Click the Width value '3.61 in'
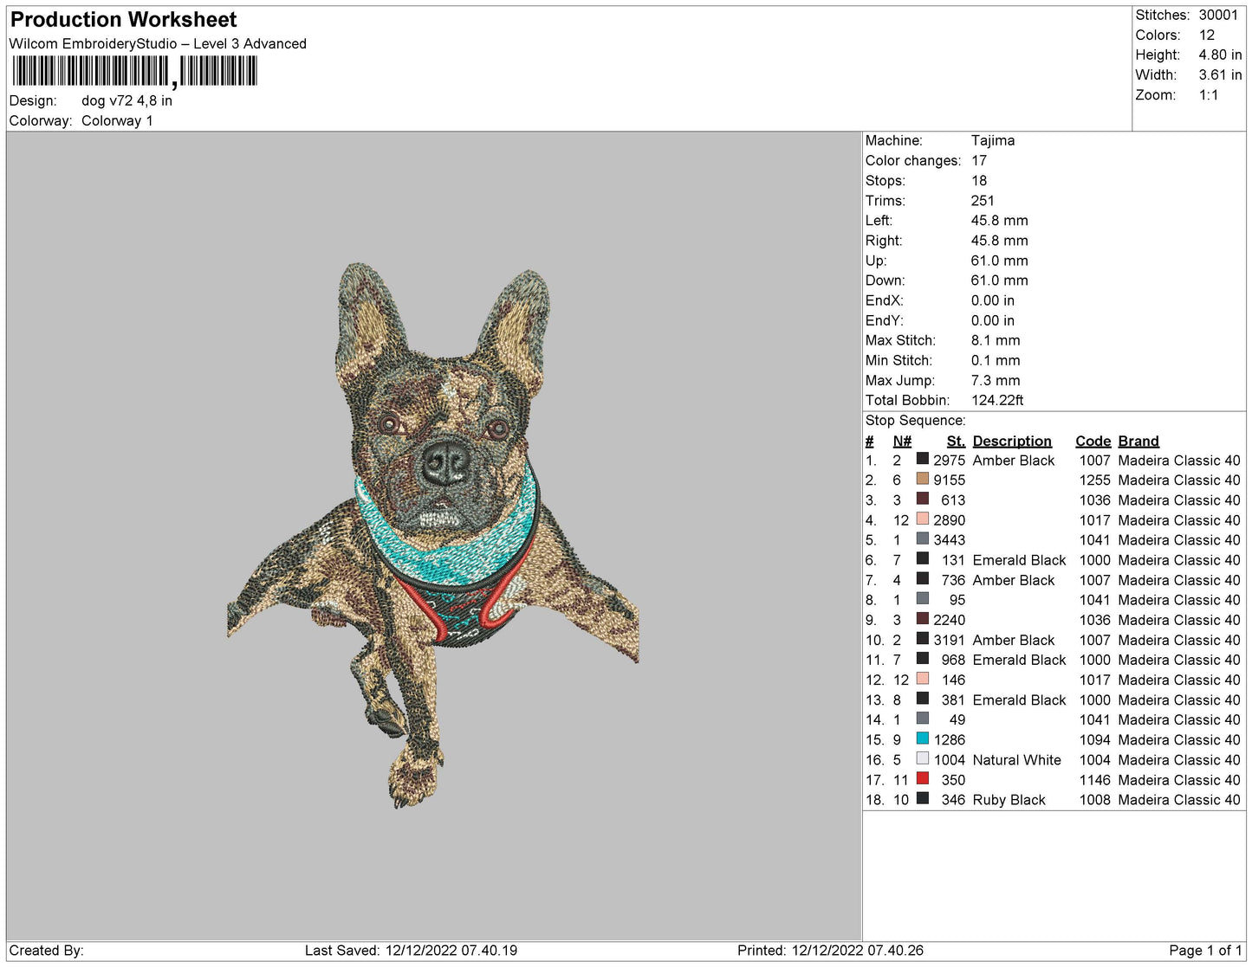Image resolution: width=1252 pixels, height=967 pixels. (x=1220, y=75)
